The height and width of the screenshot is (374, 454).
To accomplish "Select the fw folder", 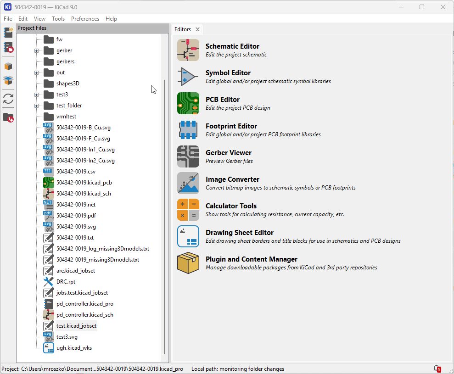I will (59, 39).
